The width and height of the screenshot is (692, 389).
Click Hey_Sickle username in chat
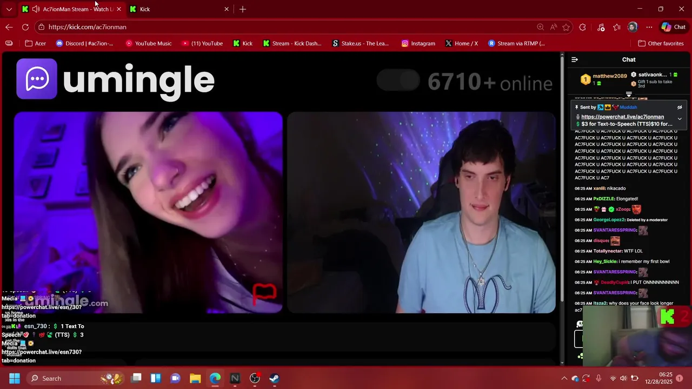coord(605,261)
